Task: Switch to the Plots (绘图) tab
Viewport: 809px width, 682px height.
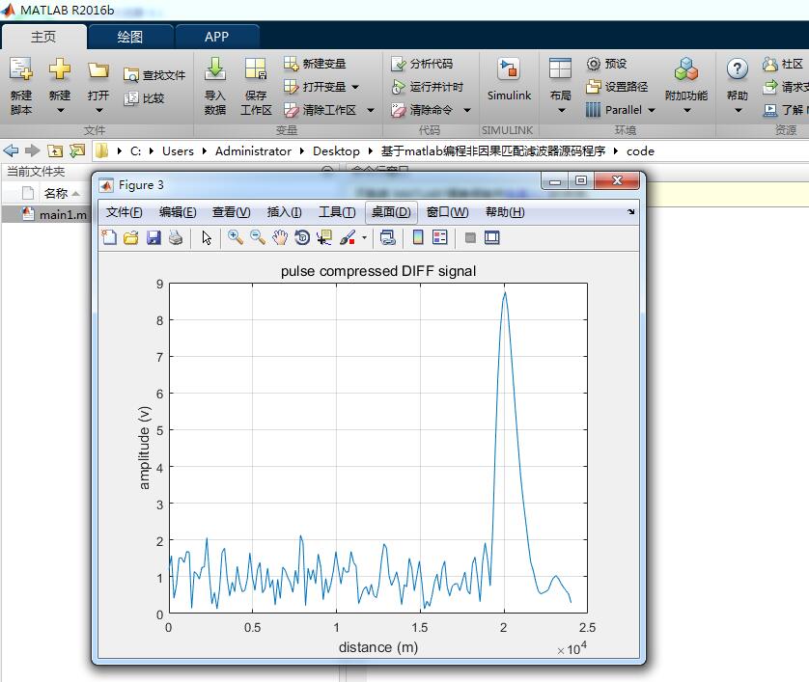Action: coord(130,37)
